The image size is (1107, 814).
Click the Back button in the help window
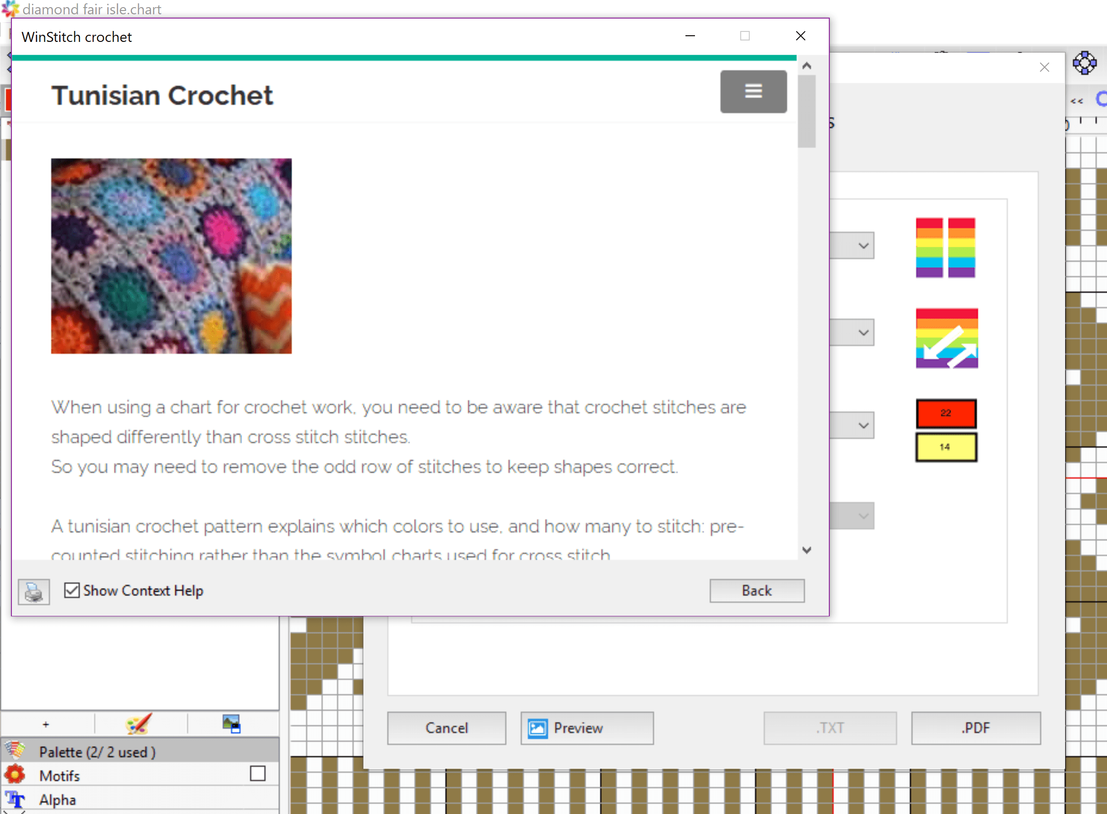[x=757, y=590]
